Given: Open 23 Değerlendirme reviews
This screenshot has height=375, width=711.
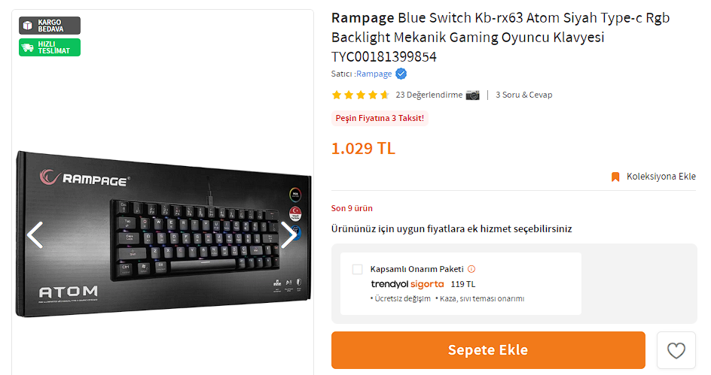Looking at the screenshot, I should [429, 95].
